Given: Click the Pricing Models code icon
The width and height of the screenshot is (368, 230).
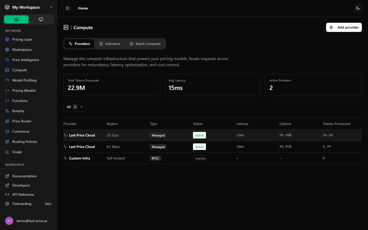Looking at the screenshot, I should click(x=7, y=90).
